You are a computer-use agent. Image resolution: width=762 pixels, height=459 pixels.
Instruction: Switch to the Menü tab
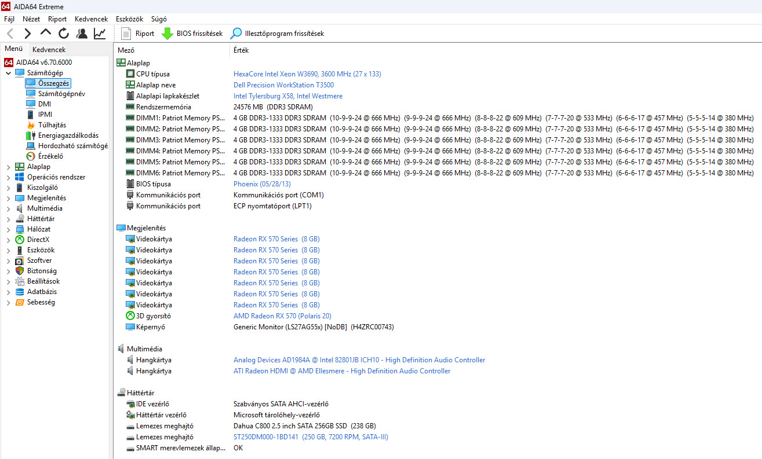(x=14, y=49)
